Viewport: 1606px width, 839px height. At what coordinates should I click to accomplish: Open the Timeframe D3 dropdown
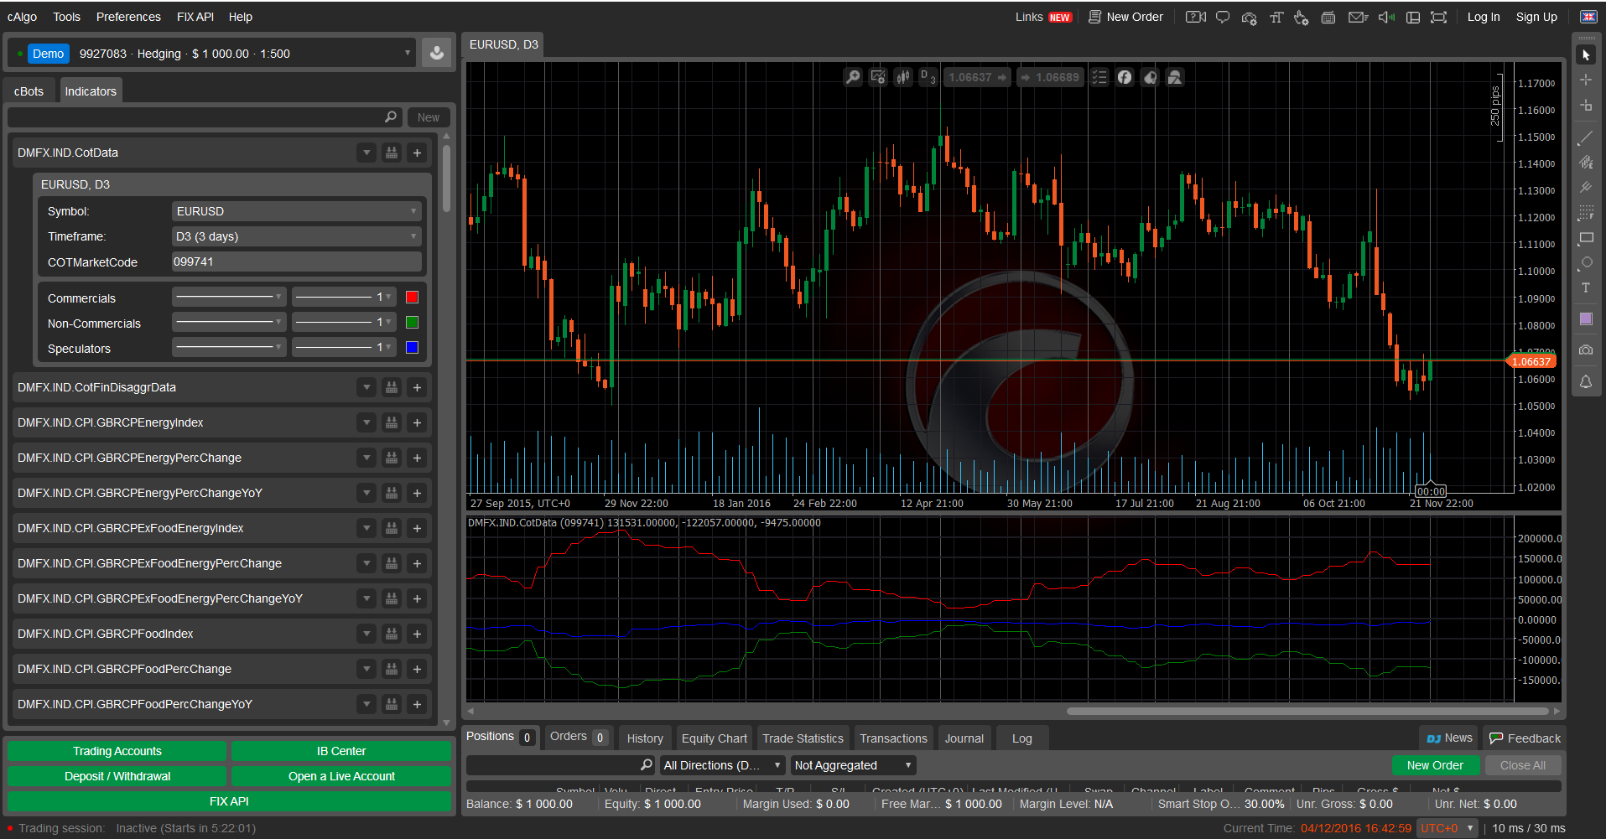[x=295, y=236]
